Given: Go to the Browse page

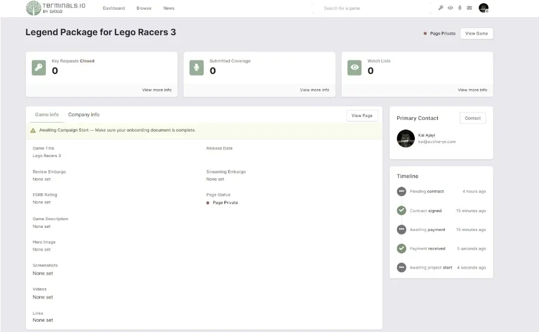Looking at the screenshot, I should 144,8.
